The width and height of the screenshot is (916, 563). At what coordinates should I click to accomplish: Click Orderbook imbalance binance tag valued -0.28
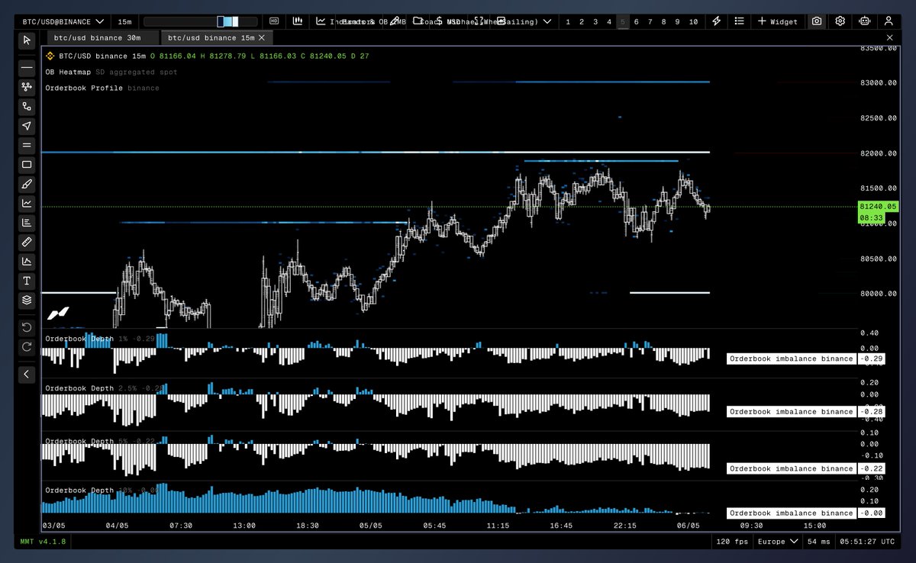coord(791,411)
